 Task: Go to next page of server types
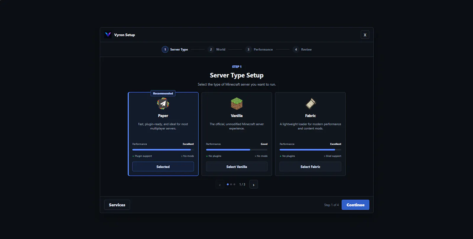[x=254, y=184]
